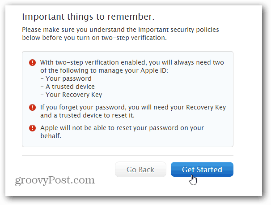Screen dimensions: 271x205
Task: Click the Go Back button
Action: [x=140, y=170]
